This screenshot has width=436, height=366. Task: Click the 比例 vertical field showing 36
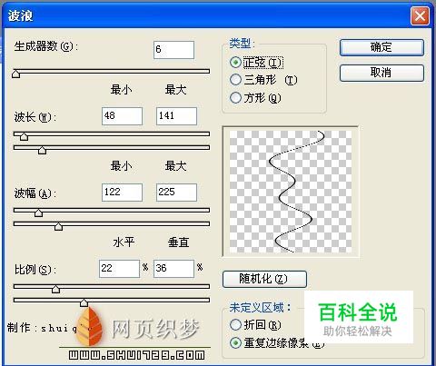(173, 269)
